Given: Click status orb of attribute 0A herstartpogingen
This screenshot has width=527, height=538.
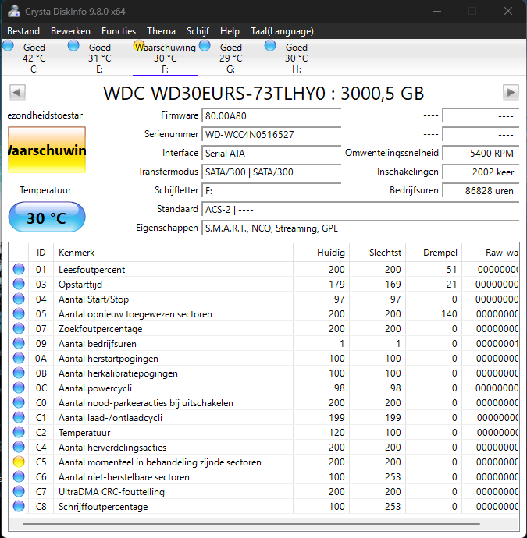Looking at the screenshot, I should tap(19, 358).
